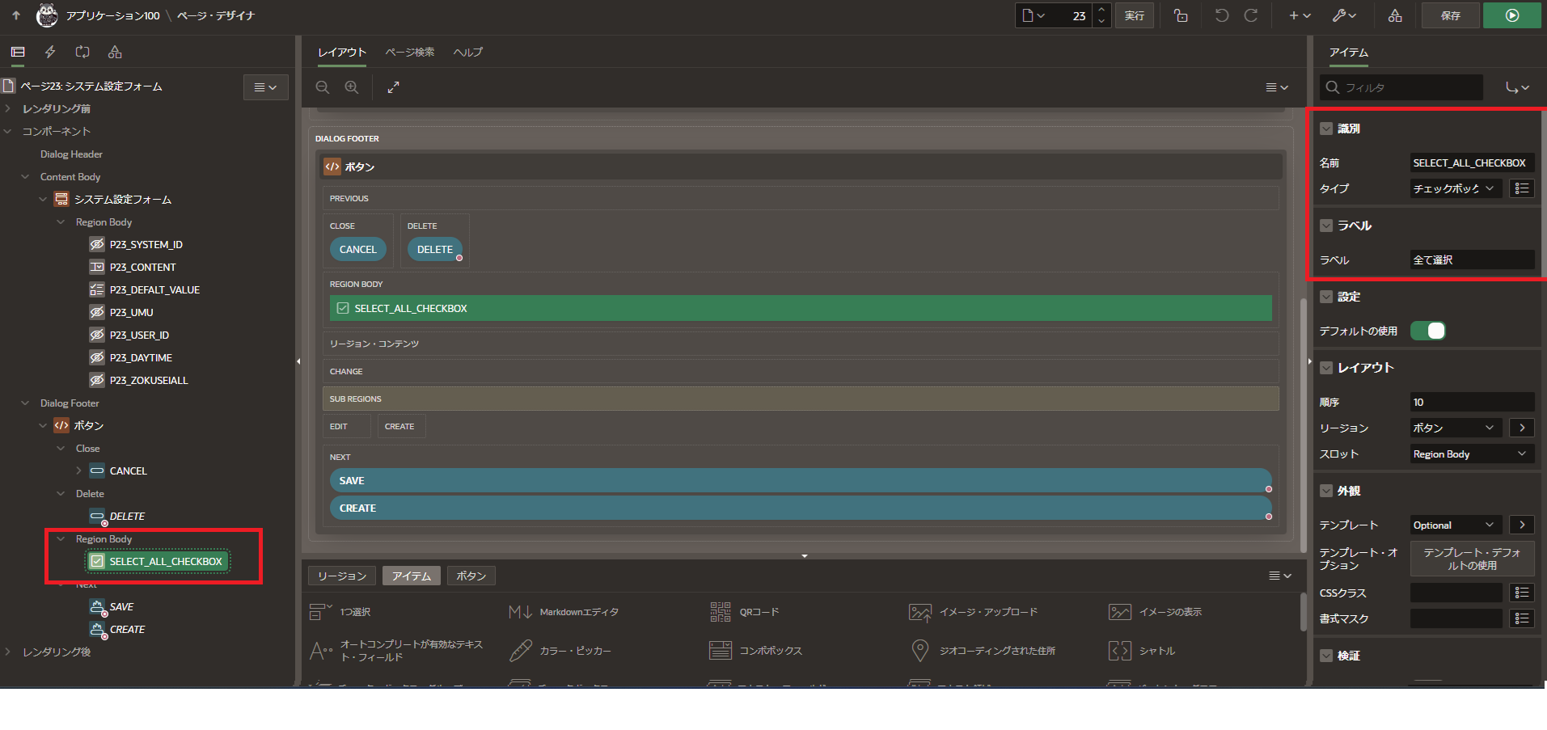Zoom out the layout view

[323, 87]
